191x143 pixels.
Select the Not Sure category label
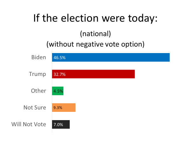(35, 108)
